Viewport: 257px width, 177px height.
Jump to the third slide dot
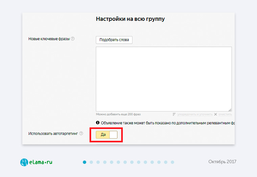coord(98,162)
